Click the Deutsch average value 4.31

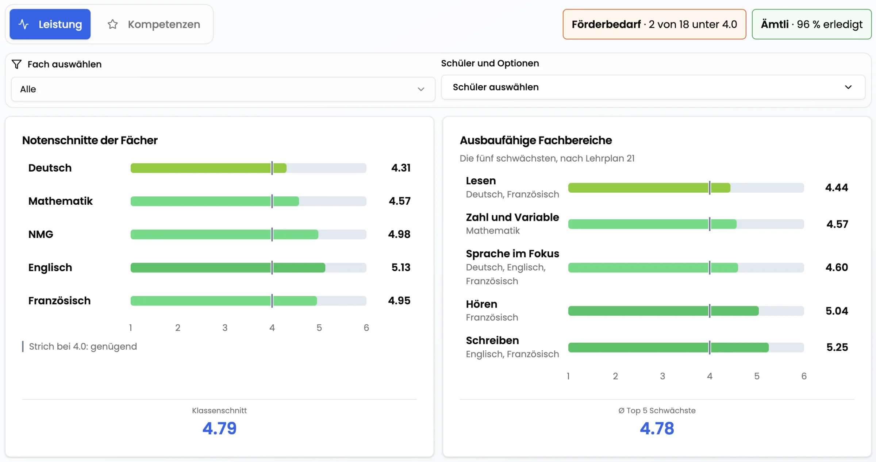pos(401,168)
